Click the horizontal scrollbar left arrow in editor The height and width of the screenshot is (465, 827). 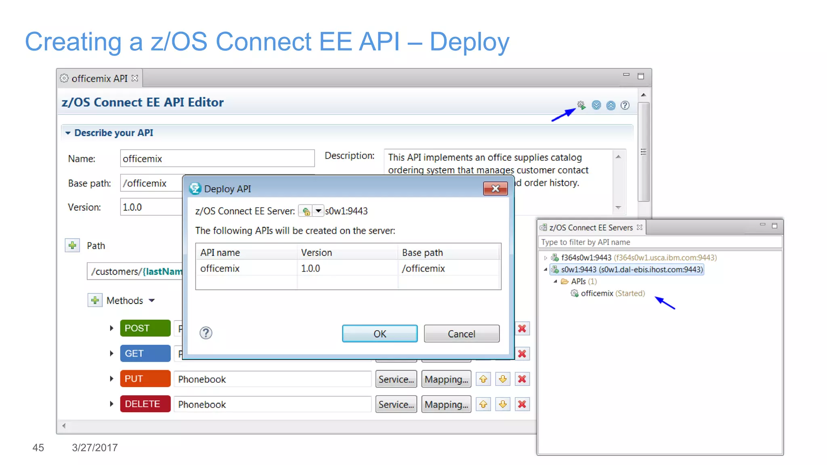(64, 425)
